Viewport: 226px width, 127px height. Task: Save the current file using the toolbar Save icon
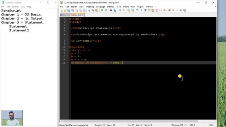[x=69, y=10]
